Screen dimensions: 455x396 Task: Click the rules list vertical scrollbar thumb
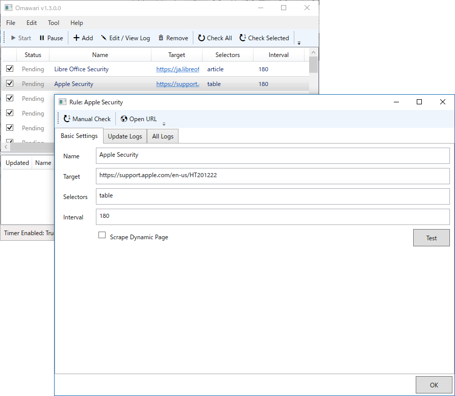pyautogui.click(x=313, y=65)
